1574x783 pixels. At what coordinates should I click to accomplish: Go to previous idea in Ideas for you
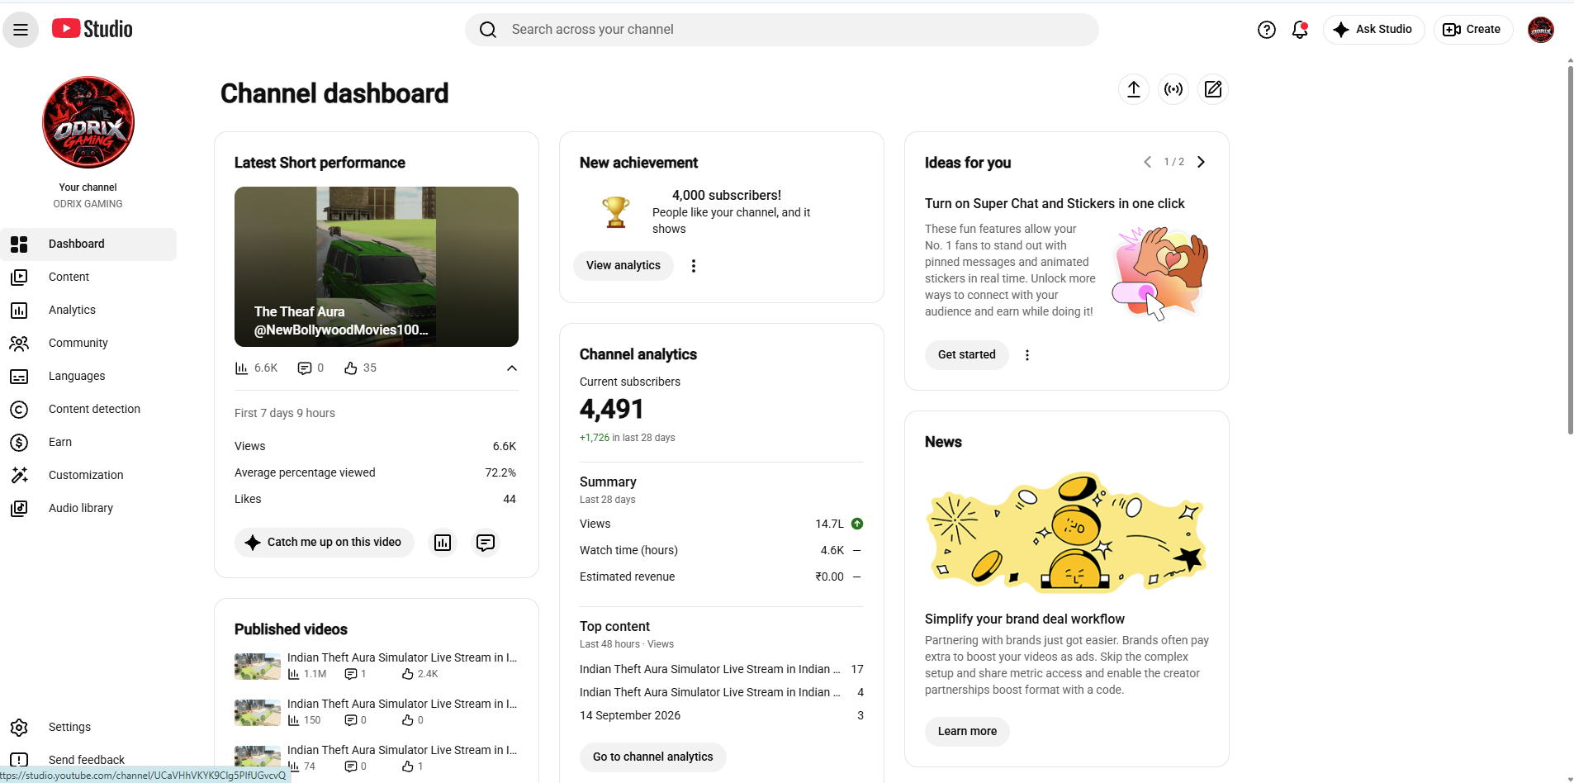tap(1147, 162)
